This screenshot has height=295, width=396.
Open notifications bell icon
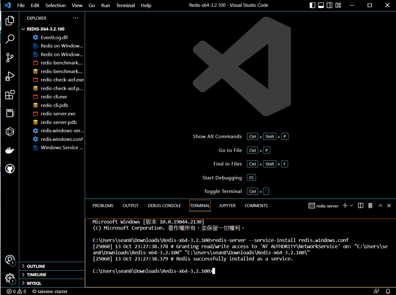click(x=388, y=292)
